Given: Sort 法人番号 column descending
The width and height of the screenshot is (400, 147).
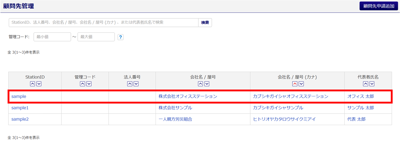Looking at the screenshot, I should coord(136,84).
